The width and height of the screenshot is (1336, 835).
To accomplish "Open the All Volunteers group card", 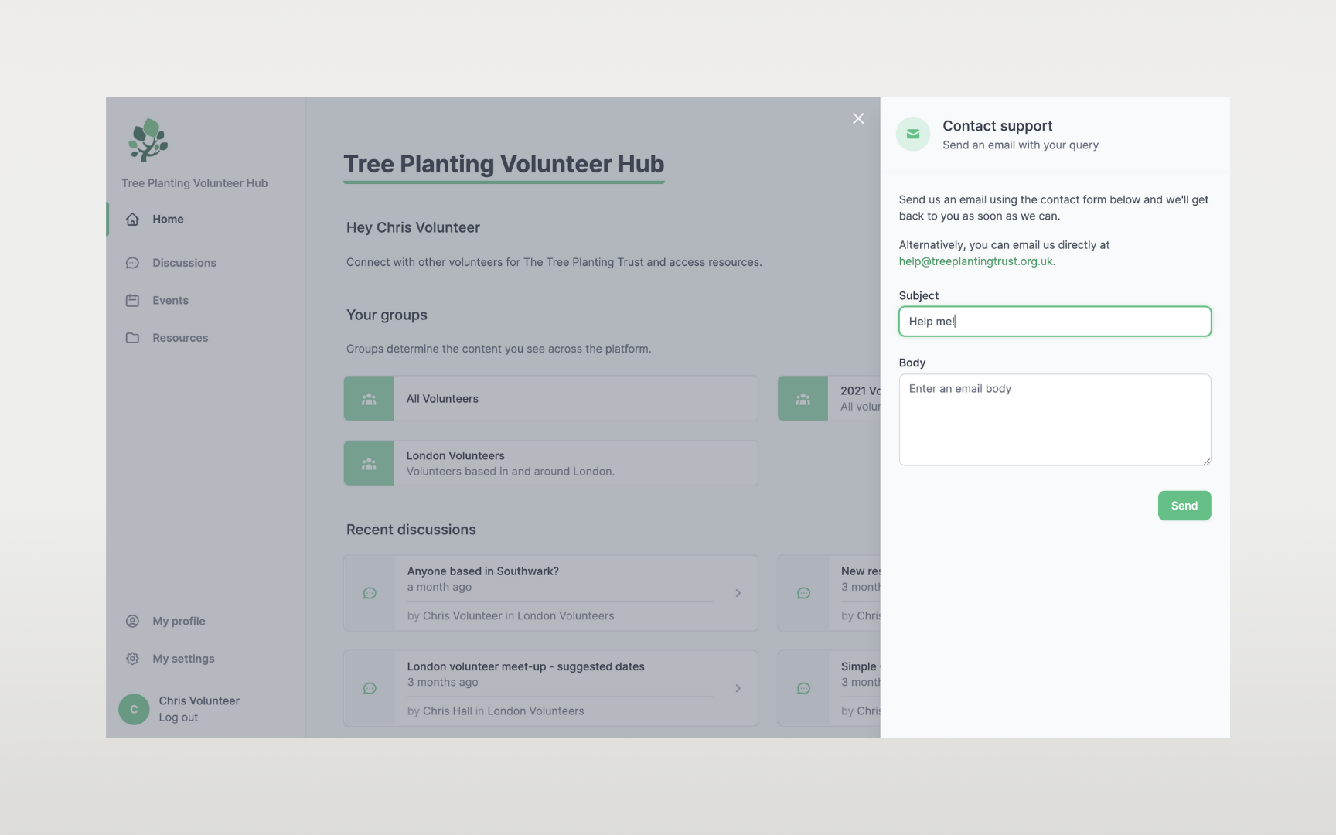I will 550,399.
